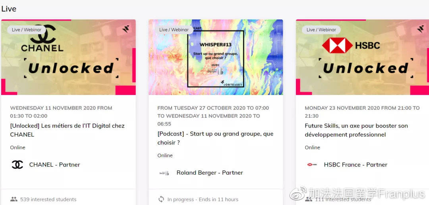
Task: Select the Live / Webinar tag on CHANEL card
Action: (27, 29)
